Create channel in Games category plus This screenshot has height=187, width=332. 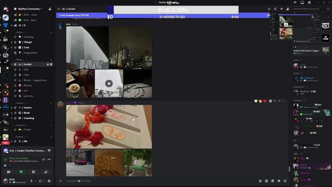[x=51, y=103]
